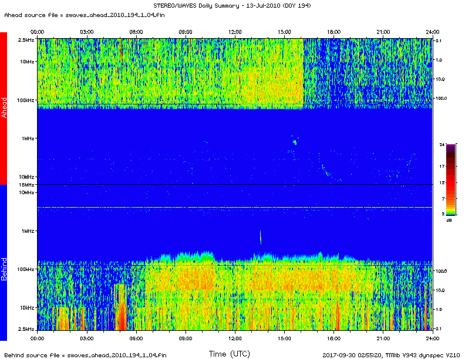Click the Behind source file name text
Image resolution: width=465 pixels, height=359 pixels.
(x=85, y=355)
